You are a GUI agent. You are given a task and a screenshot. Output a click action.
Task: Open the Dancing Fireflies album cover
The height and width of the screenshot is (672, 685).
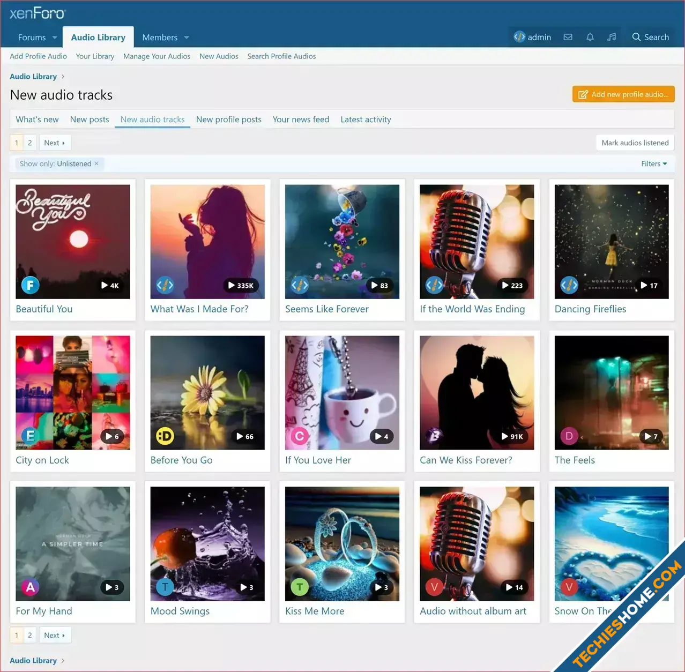pos(612,242)
